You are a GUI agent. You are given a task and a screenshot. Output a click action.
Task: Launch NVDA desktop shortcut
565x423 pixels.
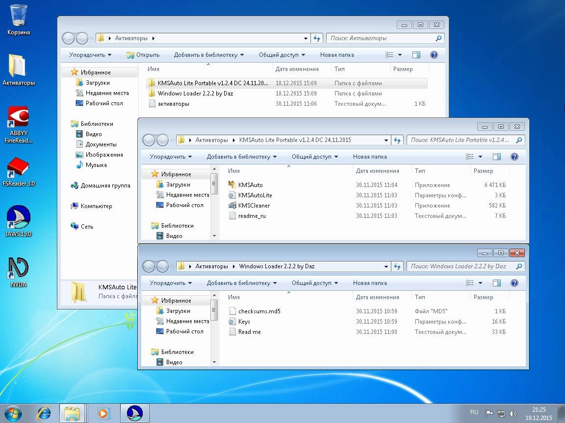(x=18, y=272)
